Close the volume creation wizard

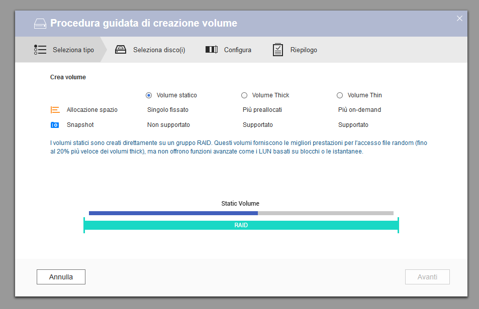[459, 19]
